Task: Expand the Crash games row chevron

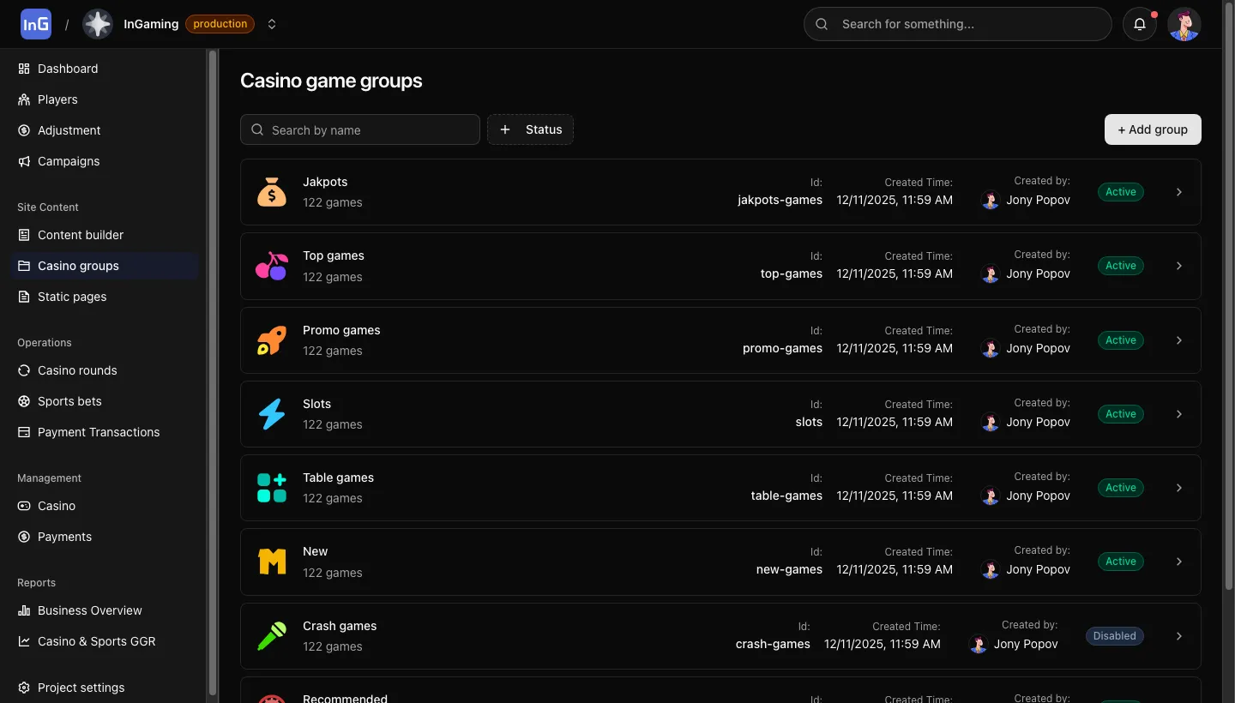Action: tap(1178, 636)
